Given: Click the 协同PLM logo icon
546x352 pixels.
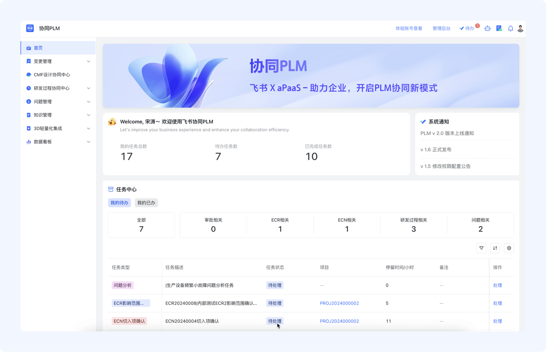Looking at the screenshot, I should [x=30, y=28].
